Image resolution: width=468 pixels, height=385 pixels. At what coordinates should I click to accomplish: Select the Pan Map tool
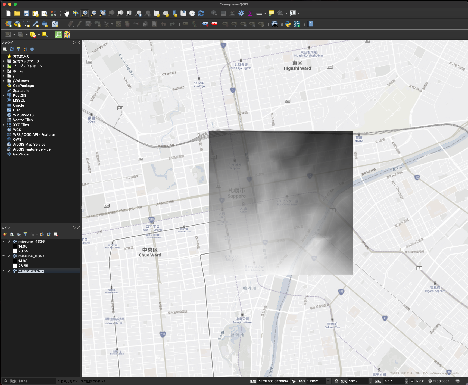pyautogui.click(x=66, y=13)
